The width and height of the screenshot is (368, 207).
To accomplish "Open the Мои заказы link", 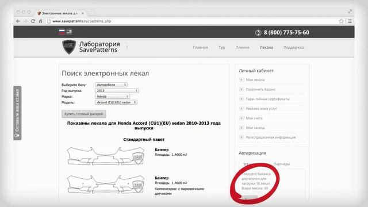I will (255, 128).
